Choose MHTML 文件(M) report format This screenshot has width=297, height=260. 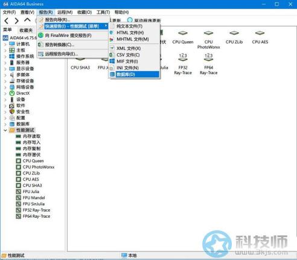135,39
